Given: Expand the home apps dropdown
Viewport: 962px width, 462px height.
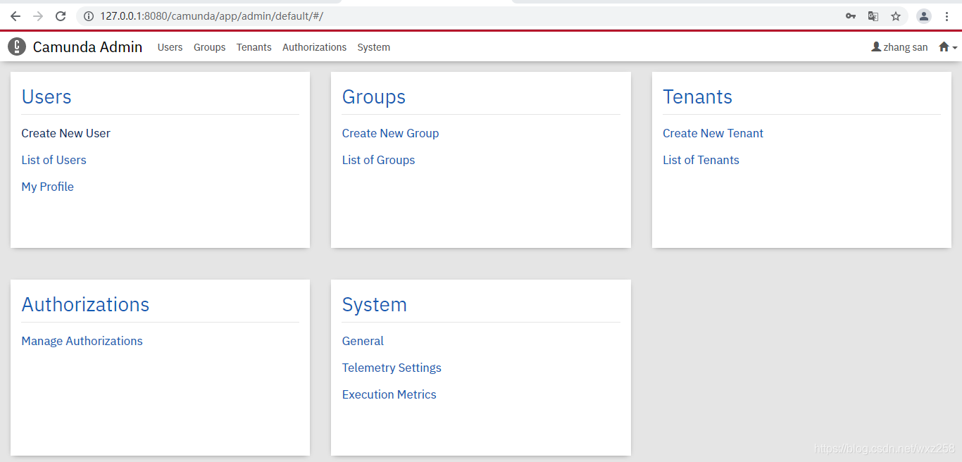Looking at the screenshot, I should pyautogui.click(x=948, y=47).
